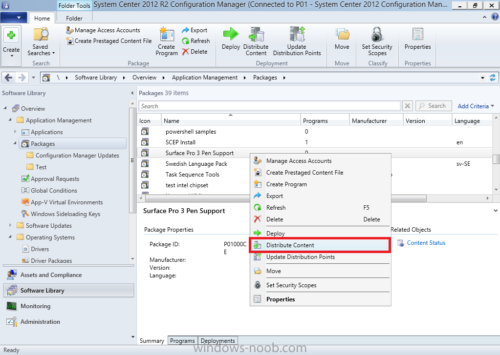
Task: Click Properties in the ribbon
Action: pos(417,39)
